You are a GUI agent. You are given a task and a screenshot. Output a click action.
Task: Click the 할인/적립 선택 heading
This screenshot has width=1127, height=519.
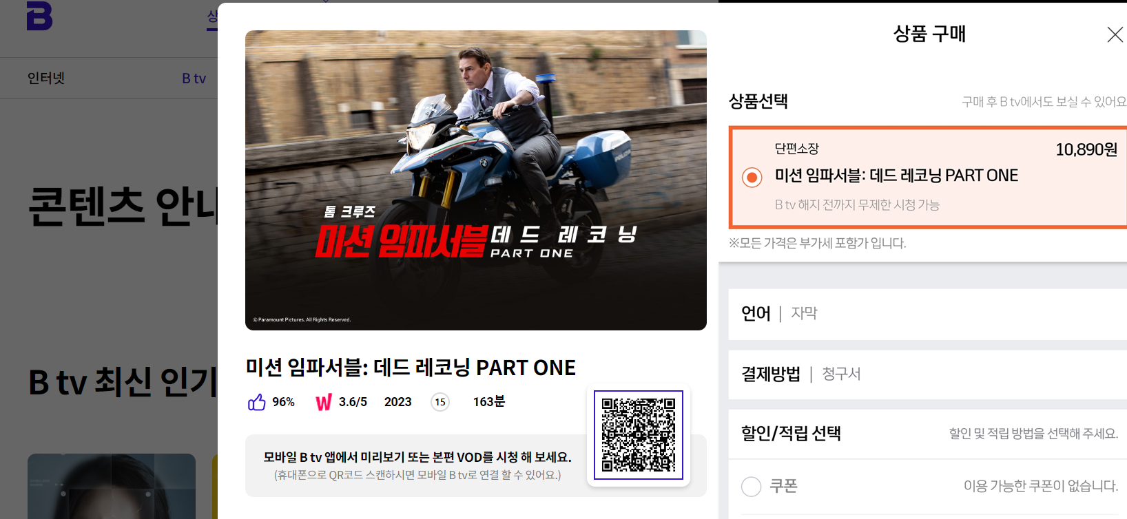click(791, 434)
